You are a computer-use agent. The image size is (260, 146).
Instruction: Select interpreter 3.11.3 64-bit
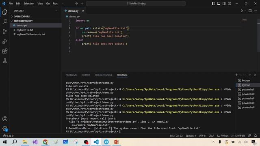point(238,136)
